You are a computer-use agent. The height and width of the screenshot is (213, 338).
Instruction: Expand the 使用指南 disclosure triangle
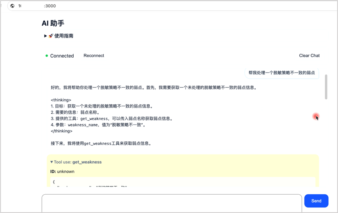46,36
